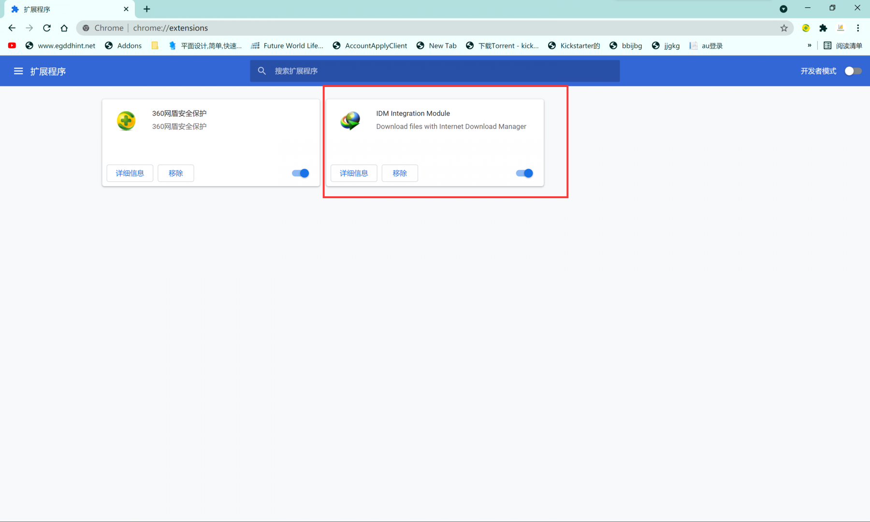Open the Extensions puzzle-piece menu
The height and width of the screenshot is (522, 870).
(x=823, y=28)
